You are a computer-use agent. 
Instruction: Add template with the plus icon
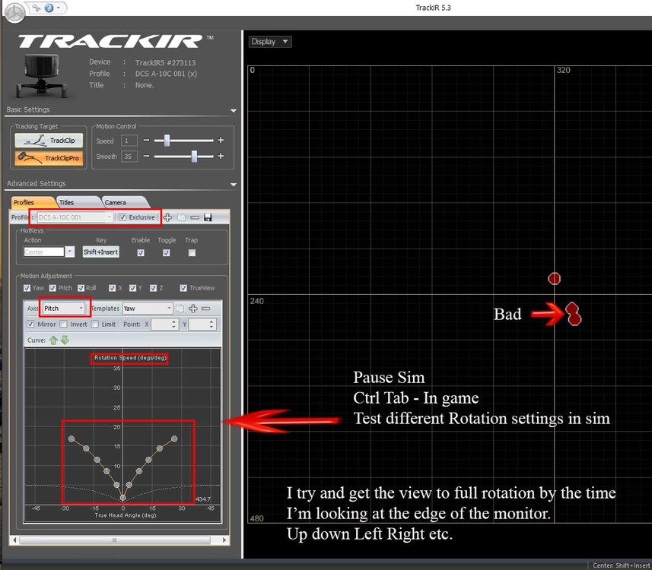[193, 309]
